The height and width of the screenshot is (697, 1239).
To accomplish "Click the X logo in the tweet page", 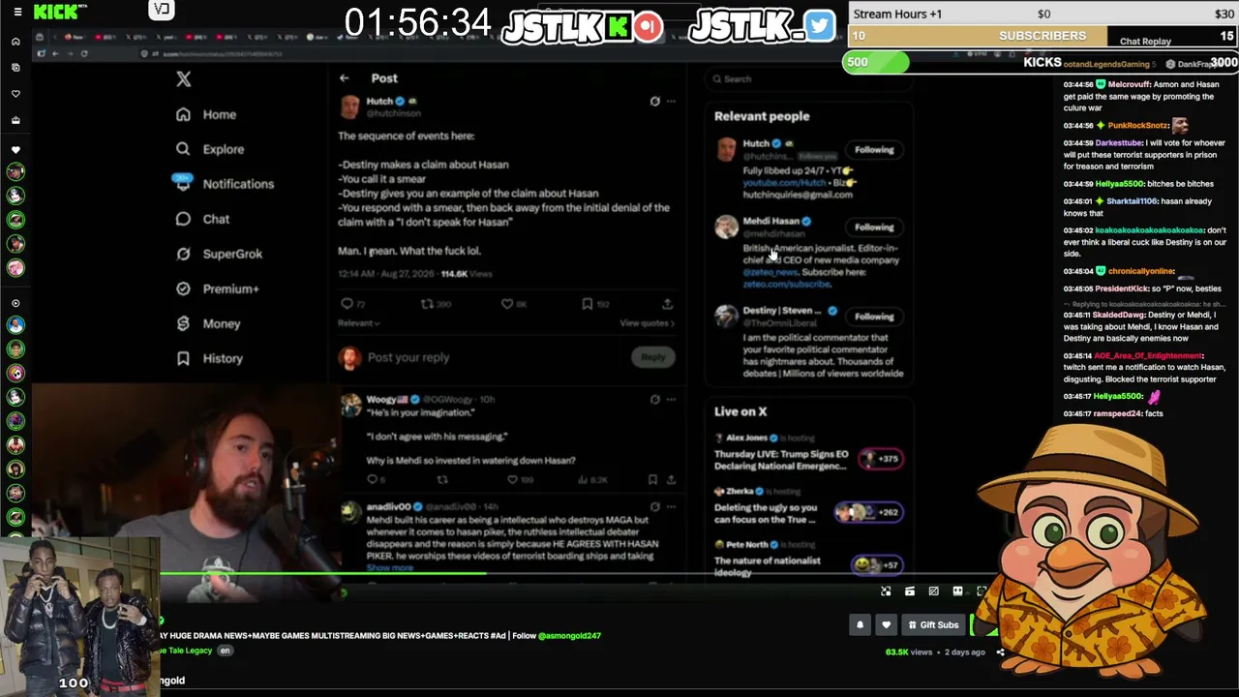I will click(184, 79).
